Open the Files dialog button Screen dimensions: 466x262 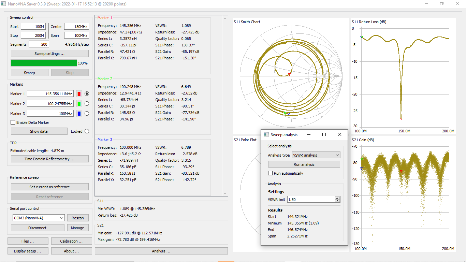point(28,241)
